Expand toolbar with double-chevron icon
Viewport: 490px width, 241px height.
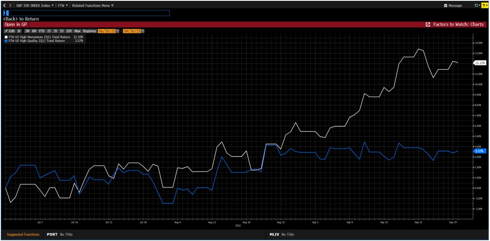(19, 31)
